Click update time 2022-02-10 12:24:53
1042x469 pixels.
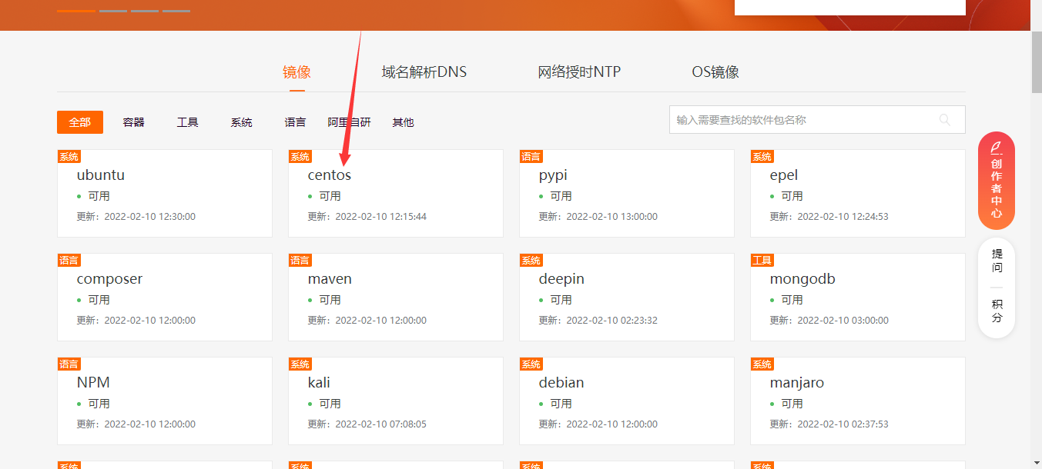click(843, 217)
